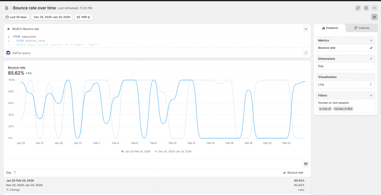
Task: Add a metric with the plus icon
Action: pos(371,40)
